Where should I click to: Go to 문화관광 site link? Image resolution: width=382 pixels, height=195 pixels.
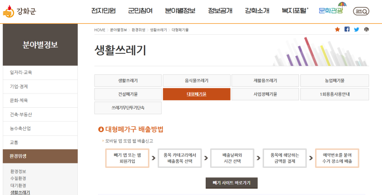(331, 10)
